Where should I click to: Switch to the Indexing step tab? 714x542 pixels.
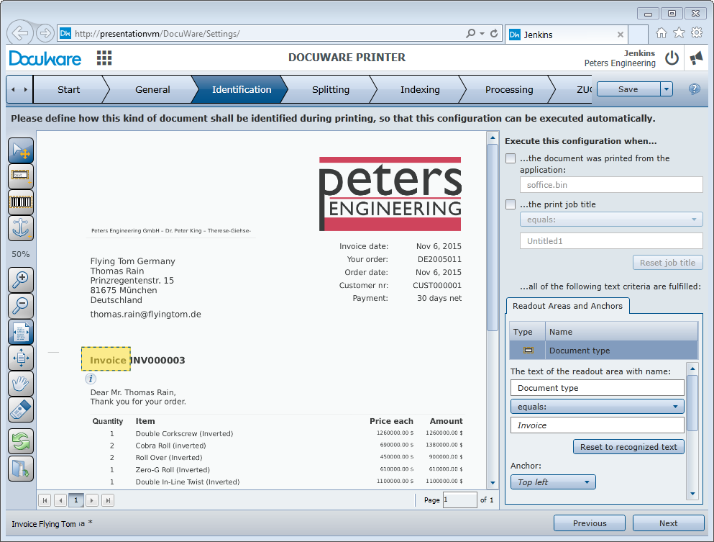coord(420,90)
